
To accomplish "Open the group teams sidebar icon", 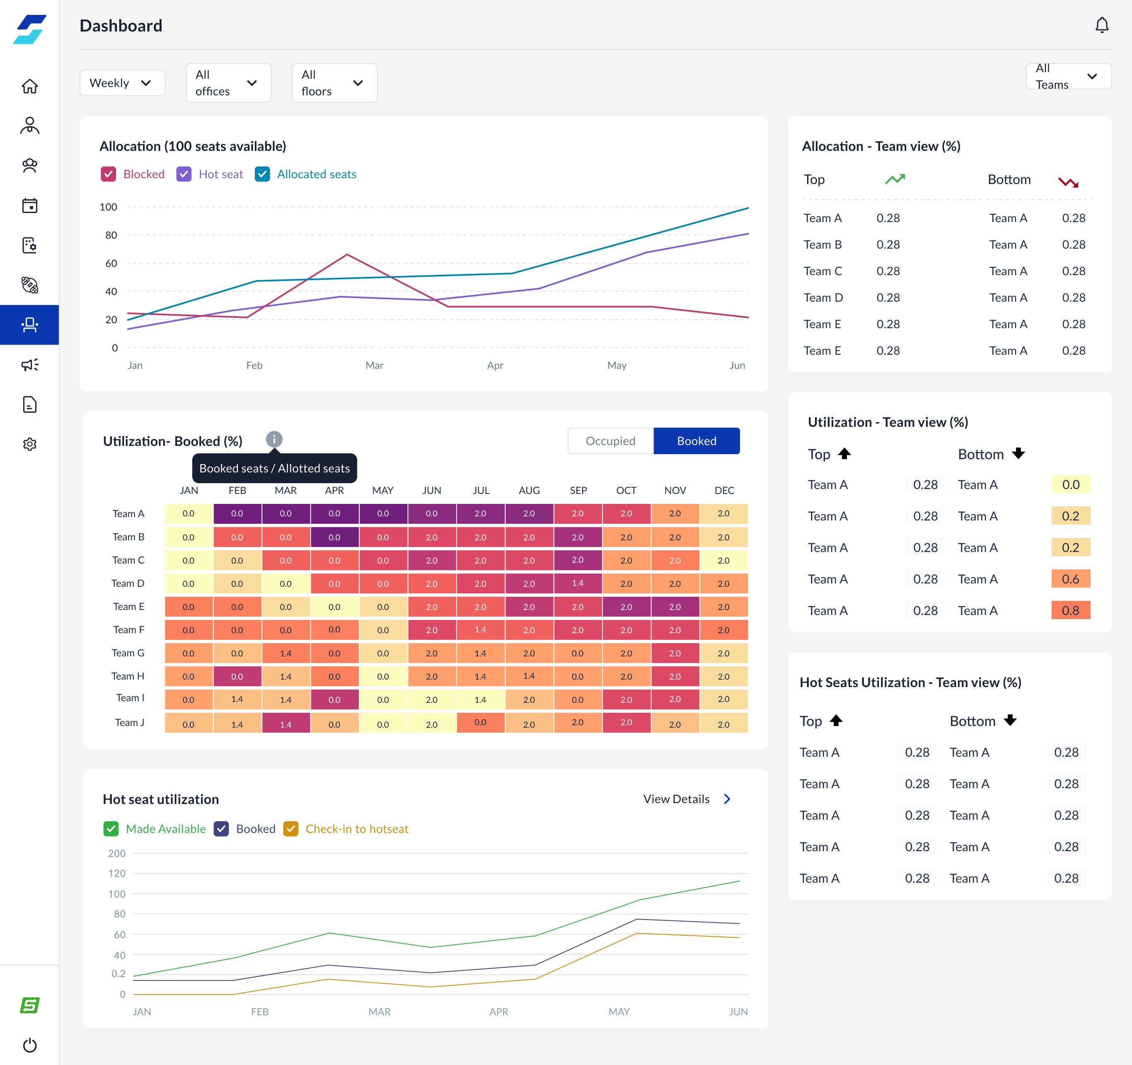I will [29, 166].
